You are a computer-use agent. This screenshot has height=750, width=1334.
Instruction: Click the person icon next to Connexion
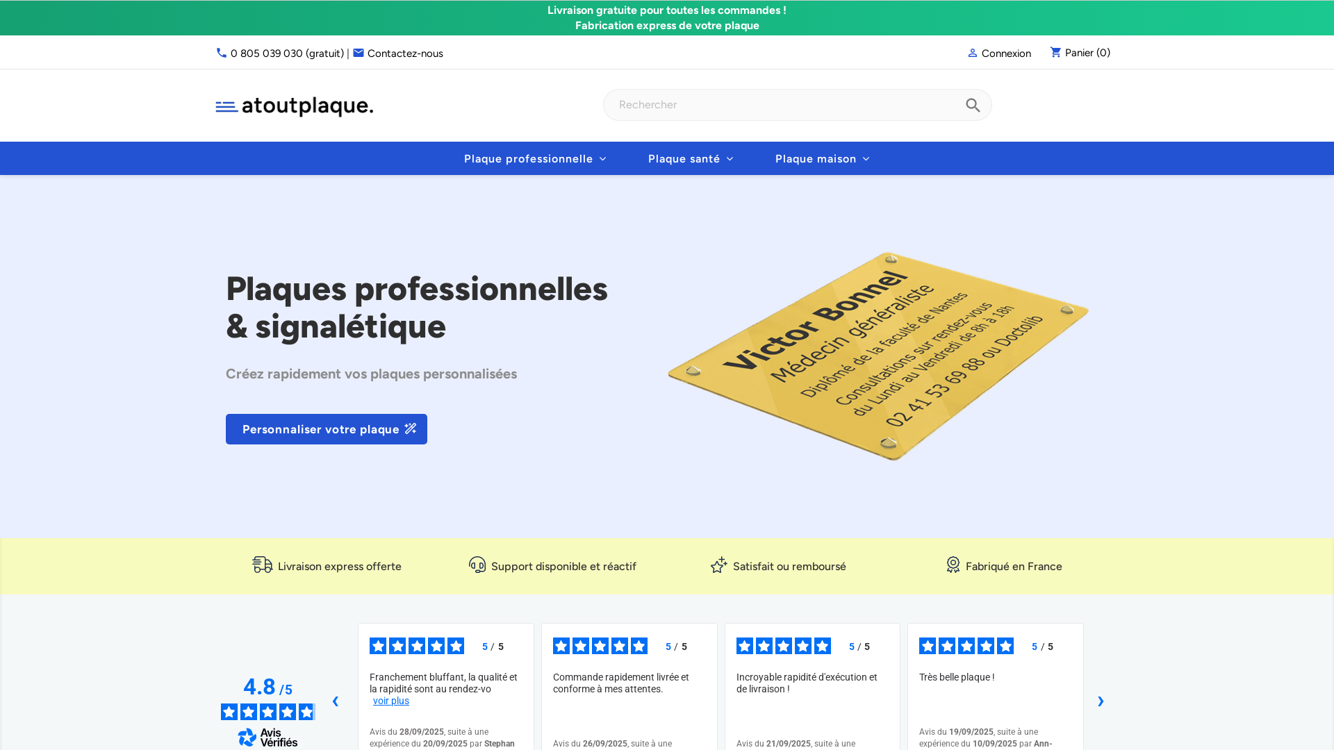pos(972,53)
